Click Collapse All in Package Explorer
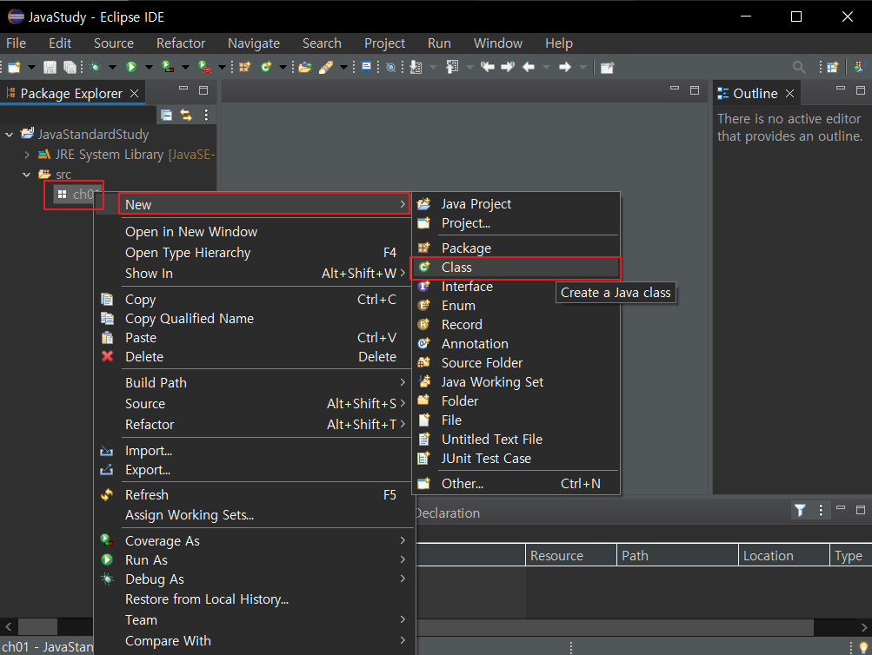The image size is (872, 655). tap(166, 115)
